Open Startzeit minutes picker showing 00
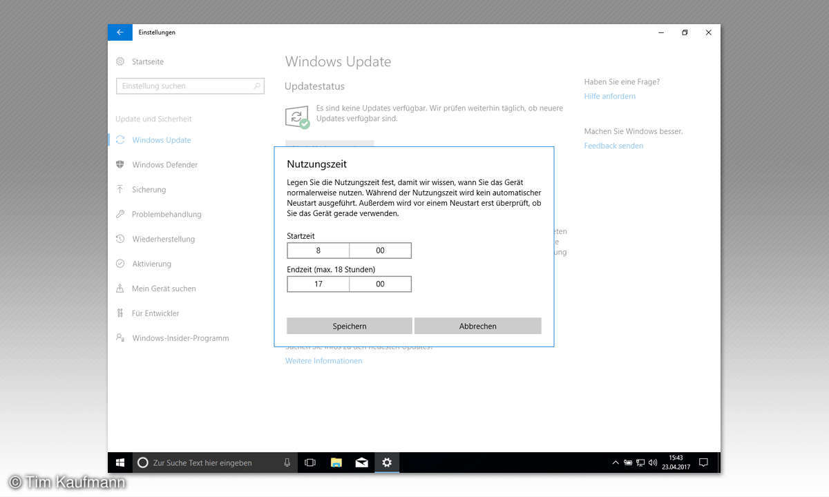 (x=380, y=251)
